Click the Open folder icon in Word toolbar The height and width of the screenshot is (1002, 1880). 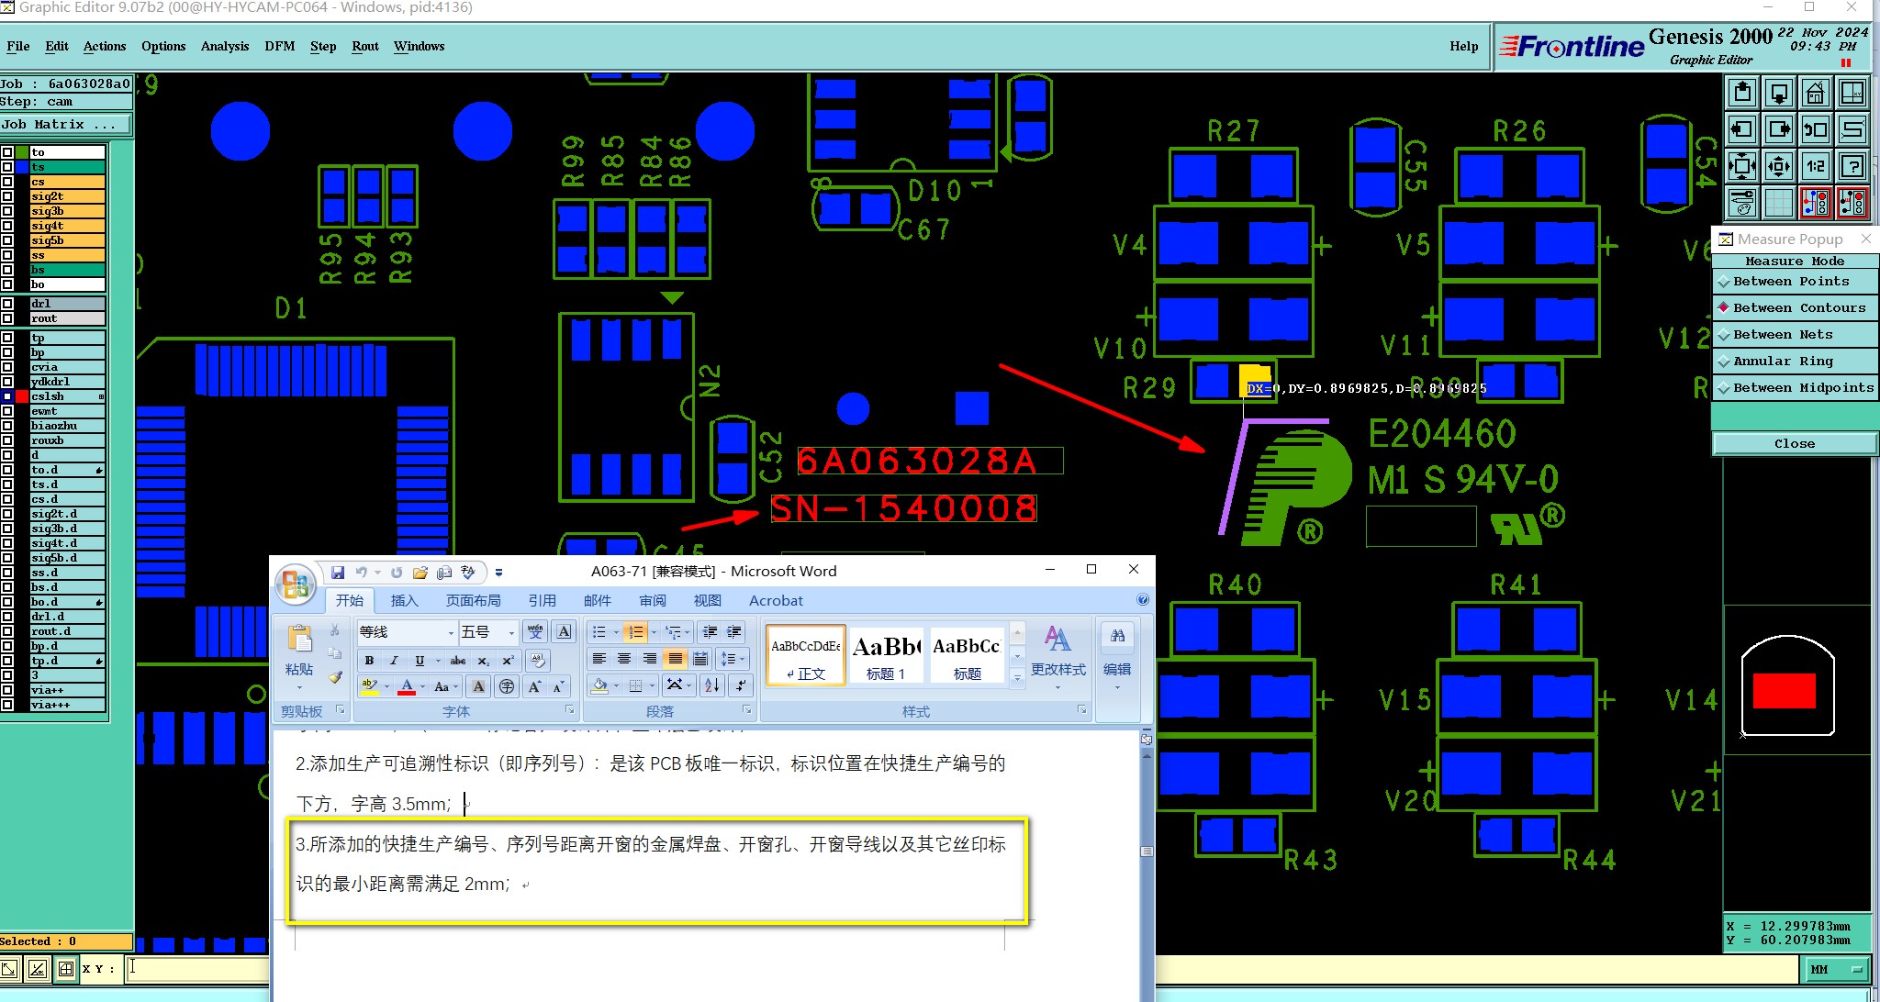pyautogui.click(x=420, y=573)
